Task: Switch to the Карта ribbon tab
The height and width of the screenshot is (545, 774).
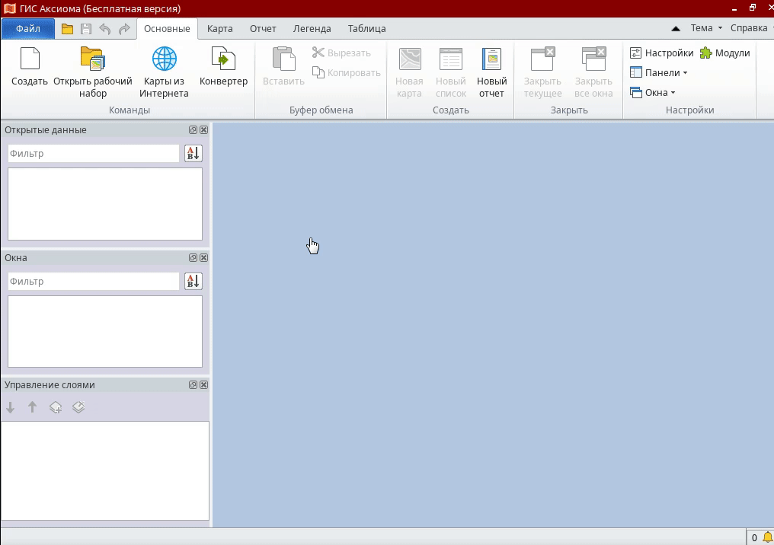Action: point(219,28)
